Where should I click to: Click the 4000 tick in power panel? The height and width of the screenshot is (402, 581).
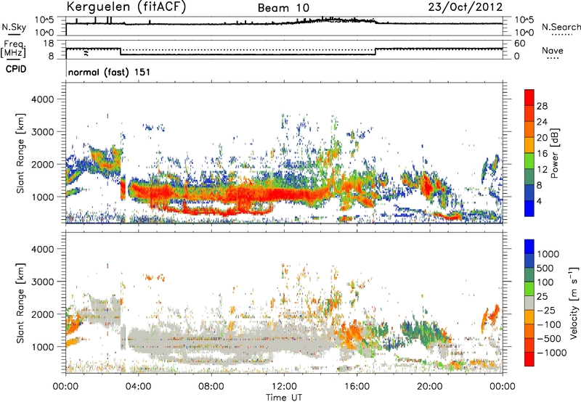pos(42,99)
